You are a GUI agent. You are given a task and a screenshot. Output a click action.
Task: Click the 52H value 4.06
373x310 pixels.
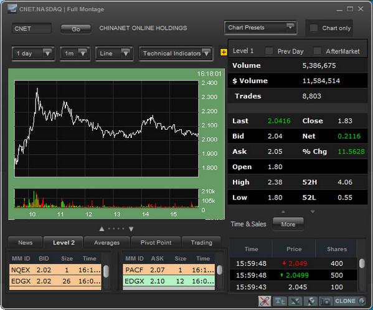point(345,182)
